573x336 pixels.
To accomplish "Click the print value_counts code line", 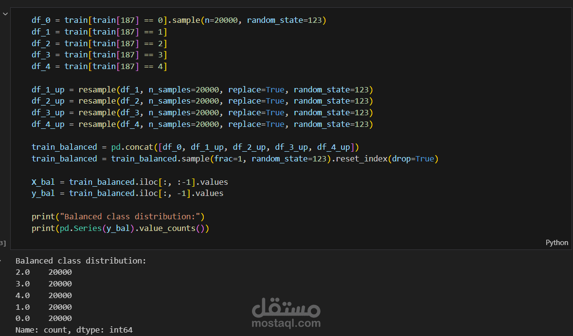I will click(120, 228).
